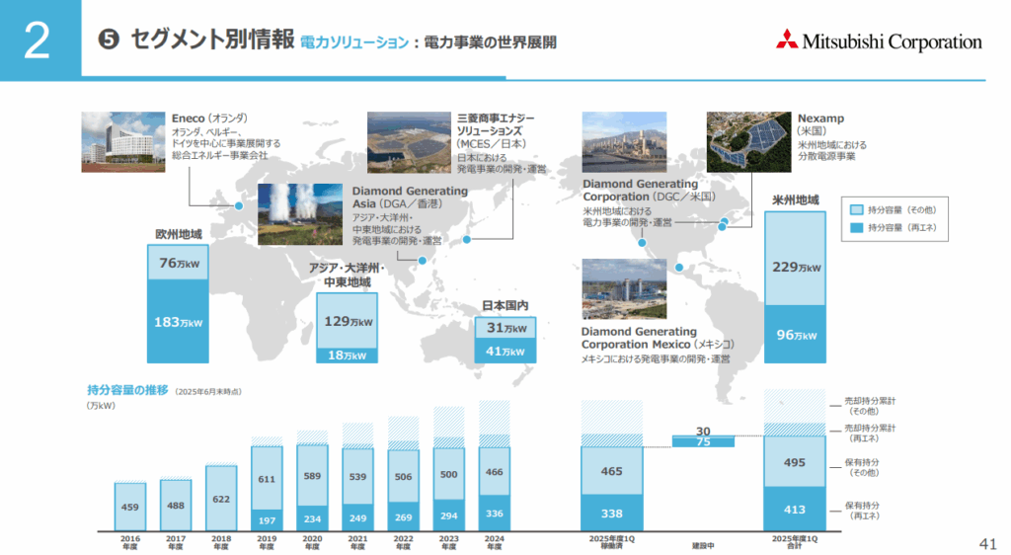
Task: Open the MCES solar farm aerial photo
Action: click(409, 142)
